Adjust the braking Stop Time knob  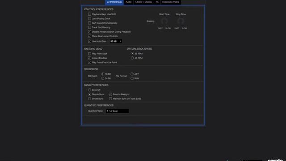[181, 21]
